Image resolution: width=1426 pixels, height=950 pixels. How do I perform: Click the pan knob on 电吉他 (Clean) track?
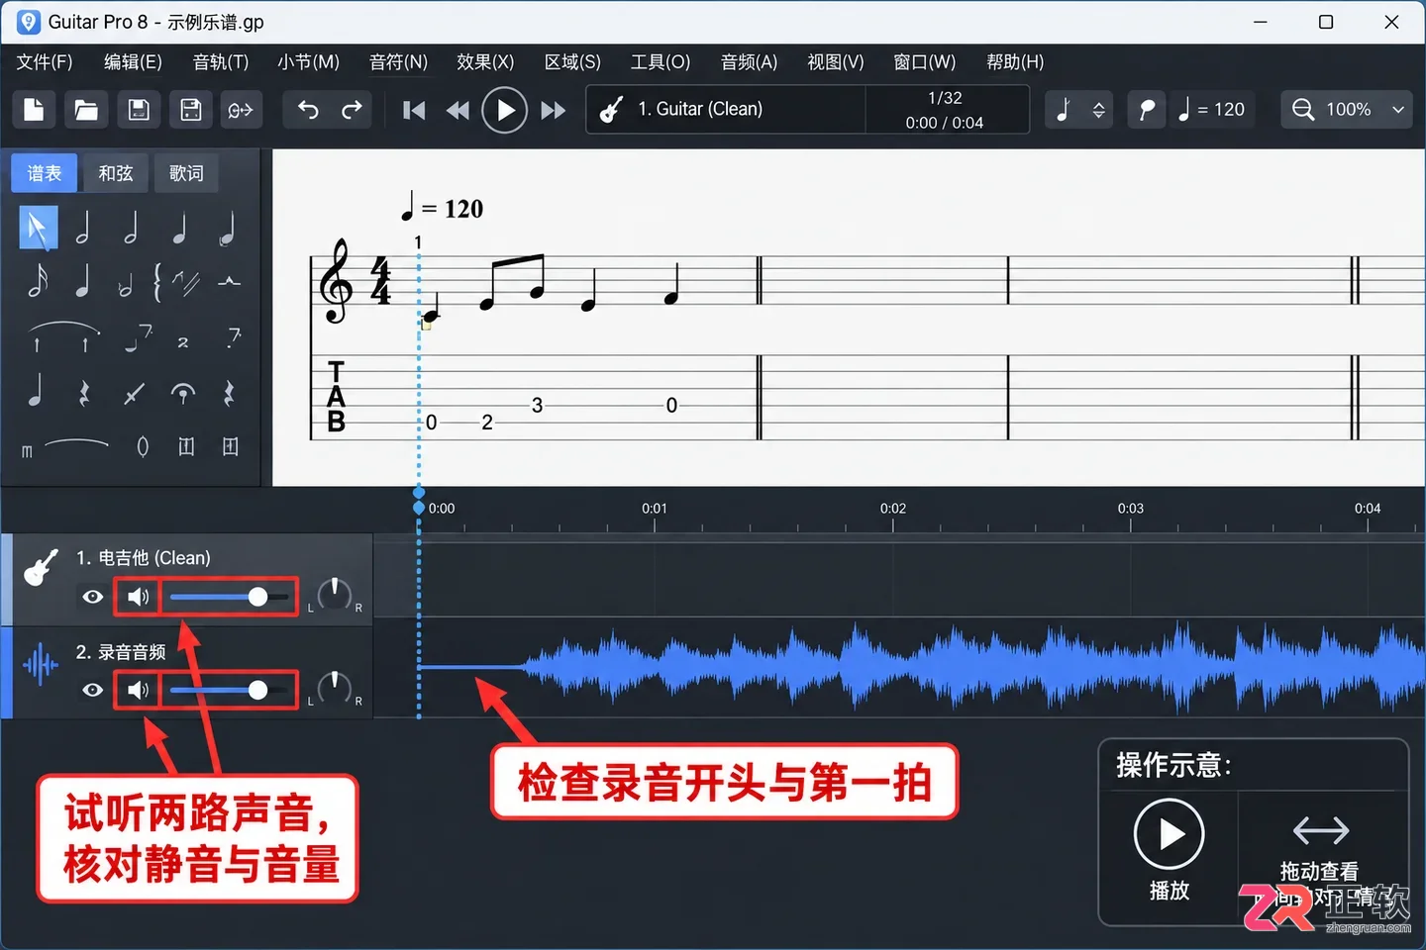coord(335,594)
